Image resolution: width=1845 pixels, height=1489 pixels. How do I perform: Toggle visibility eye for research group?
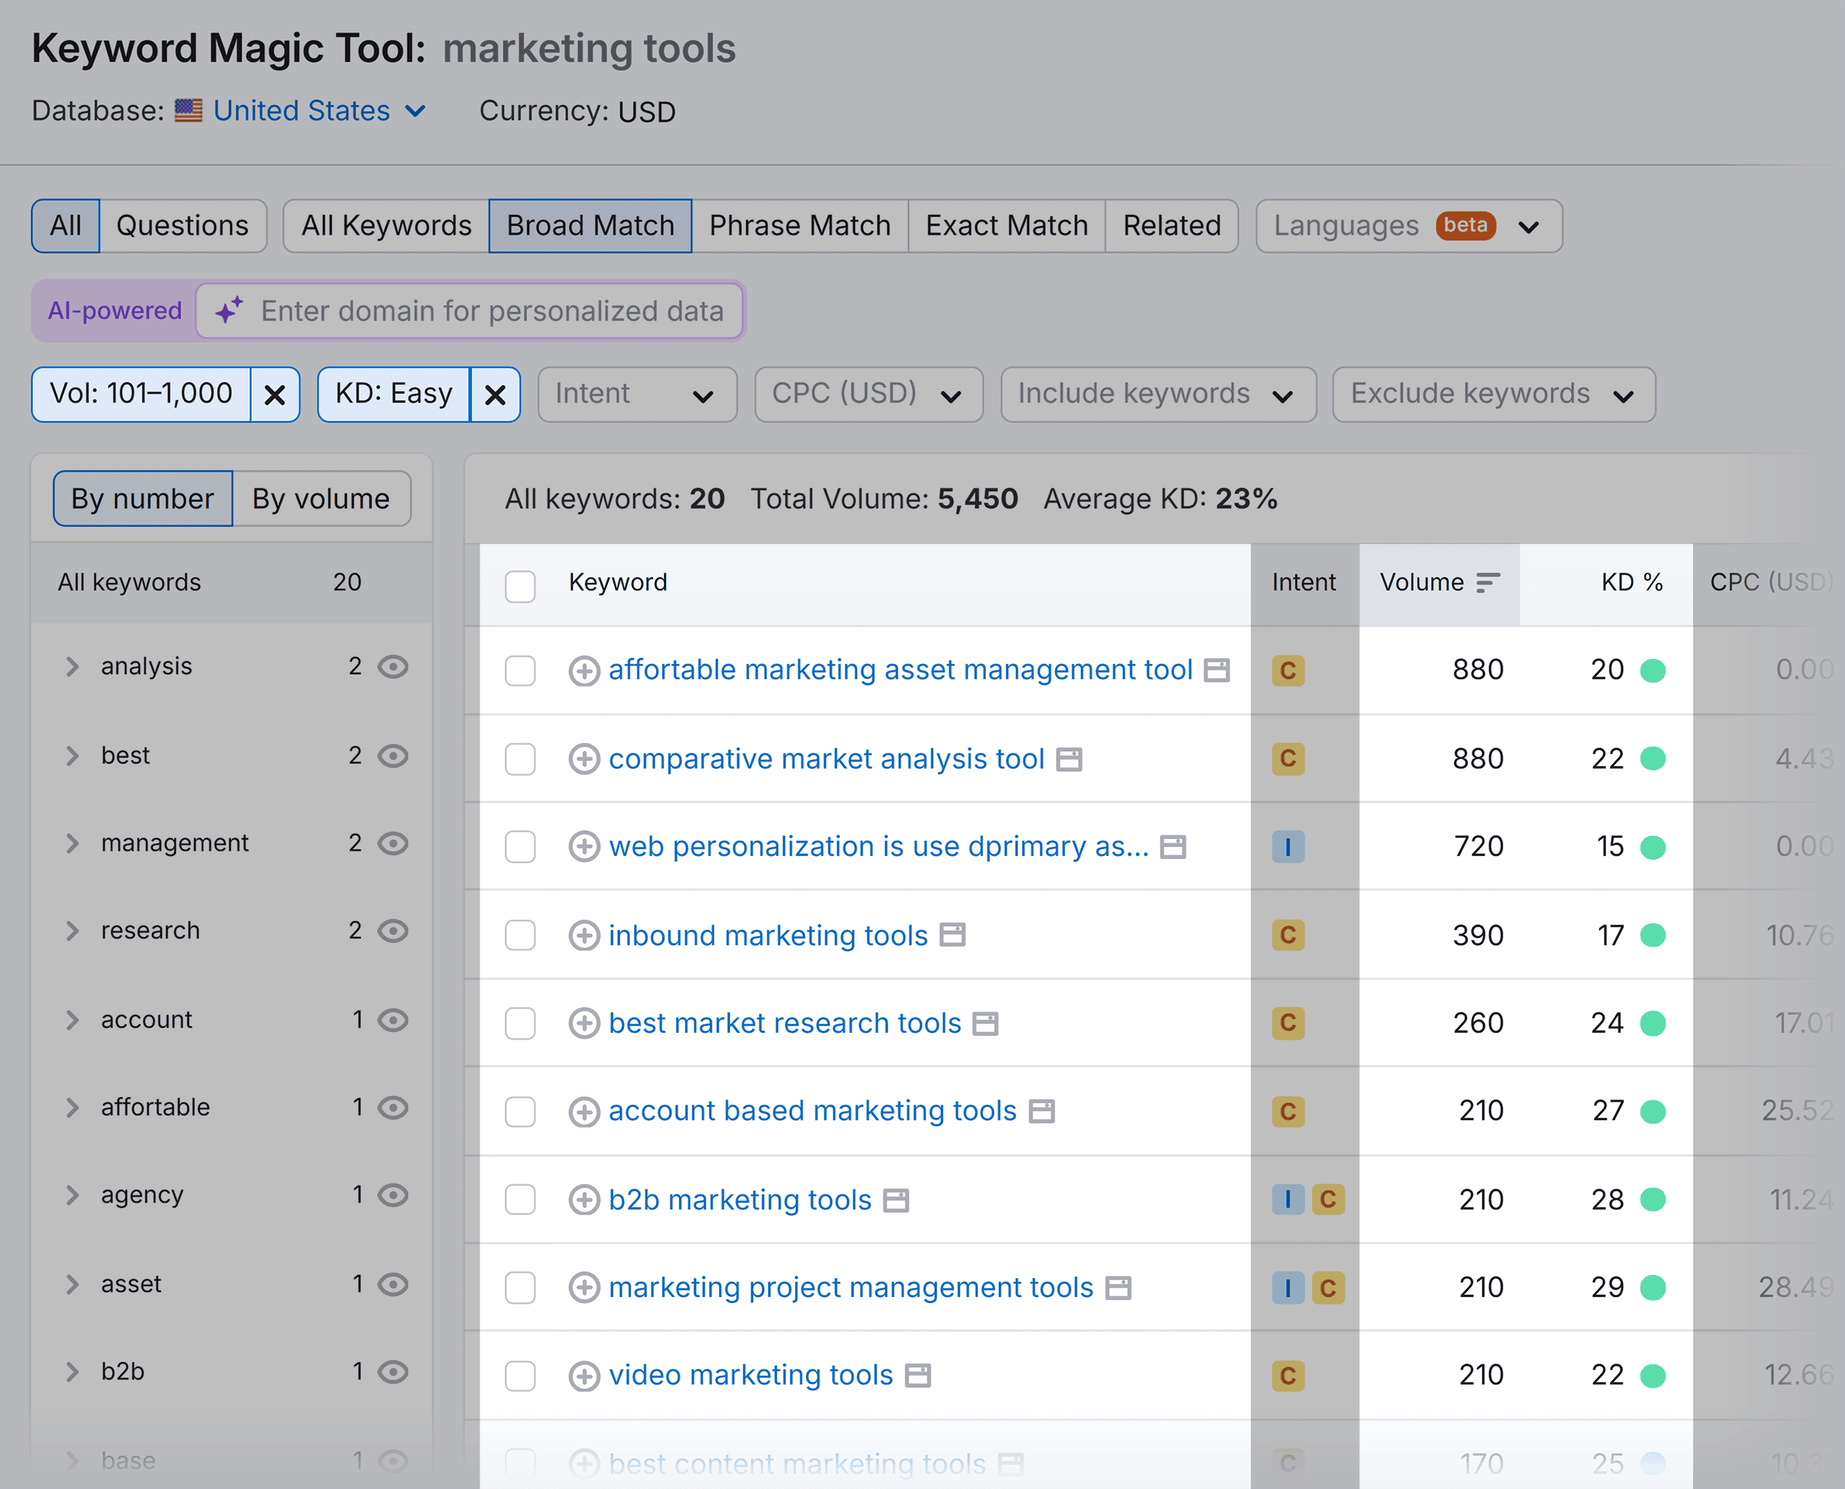[x=393, y=931]
